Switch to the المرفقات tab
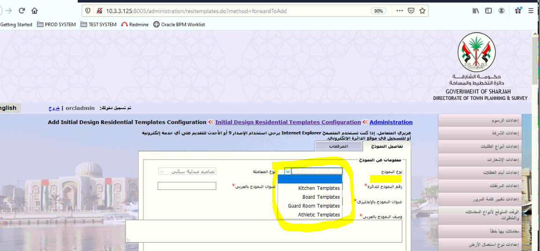540x251 pixels. 338,146
